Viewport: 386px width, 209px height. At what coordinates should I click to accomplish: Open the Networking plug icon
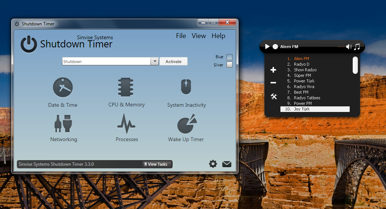point(63,124)
